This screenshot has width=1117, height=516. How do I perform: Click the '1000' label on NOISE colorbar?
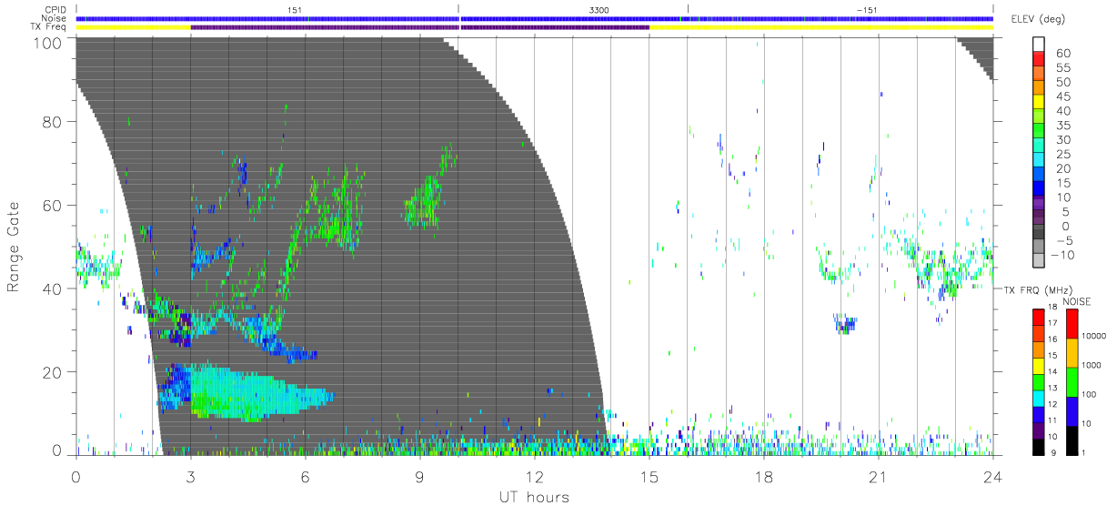[x=1093, y=365]
